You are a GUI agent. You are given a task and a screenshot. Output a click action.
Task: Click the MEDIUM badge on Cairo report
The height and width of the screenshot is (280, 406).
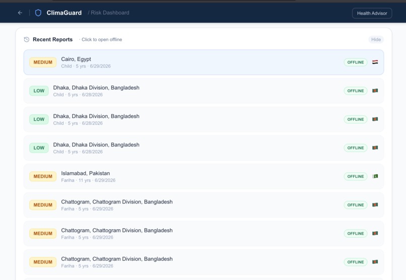[43, 62]
